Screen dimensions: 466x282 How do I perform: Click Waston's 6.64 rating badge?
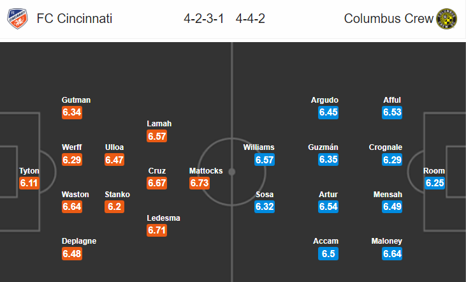point(72,207)
